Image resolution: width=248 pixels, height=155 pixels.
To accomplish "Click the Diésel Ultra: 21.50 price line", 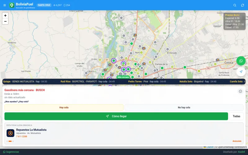I will click(234, 24).
